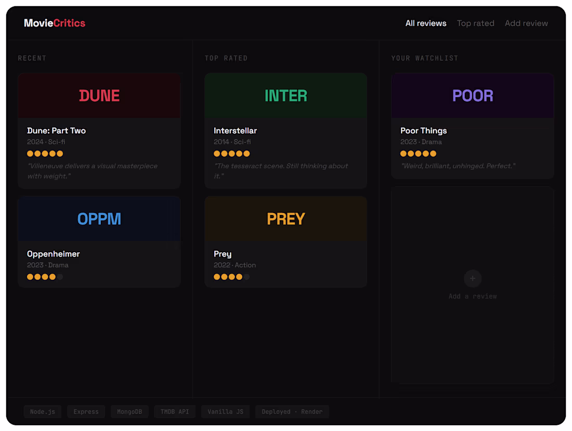Viewport: 572px width, 431px height.
Task: Open the POOR poster thumbnail
Action: click(472, 96)
